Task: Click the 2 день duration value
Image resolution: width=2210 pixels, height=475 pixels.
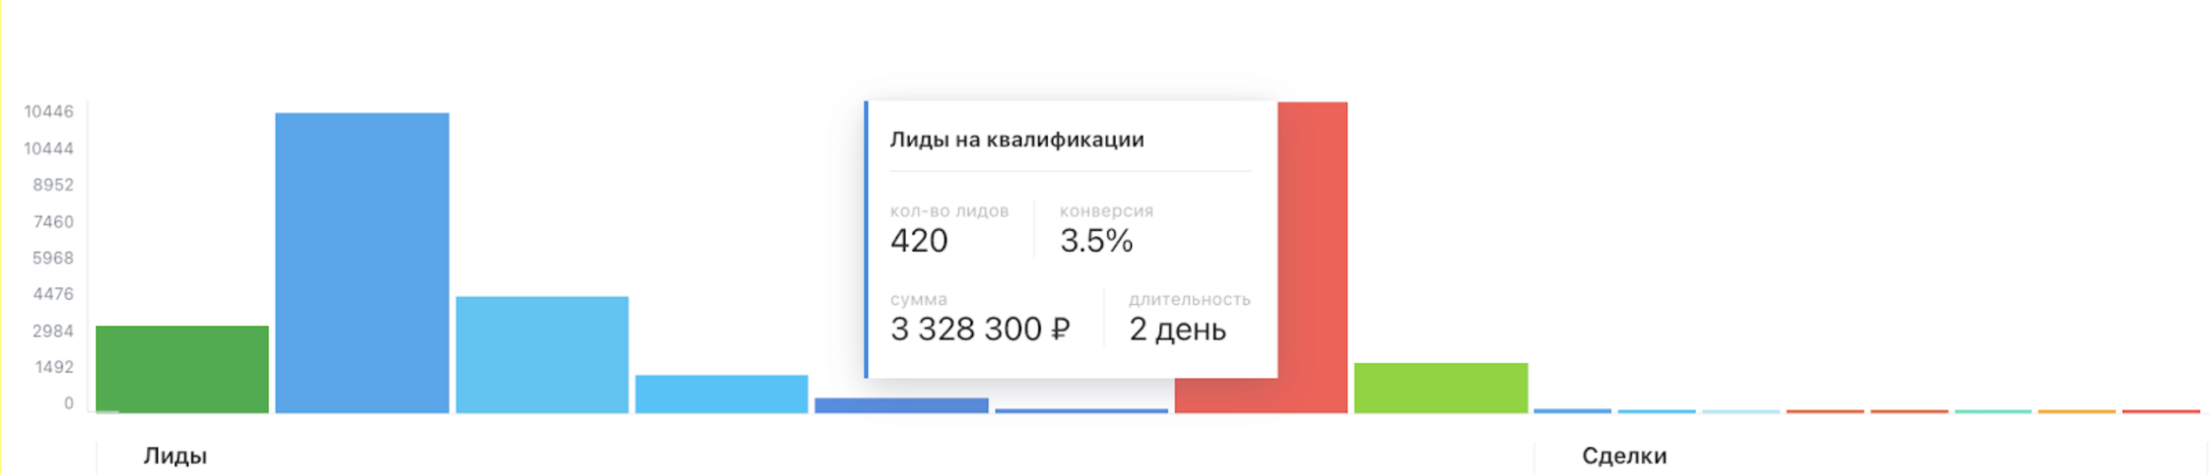Action: click(1177, 329)
